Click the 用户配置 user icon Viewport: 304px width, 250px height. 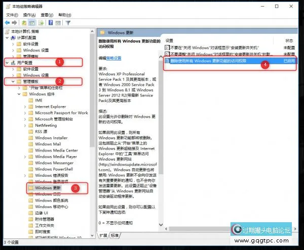13,63
